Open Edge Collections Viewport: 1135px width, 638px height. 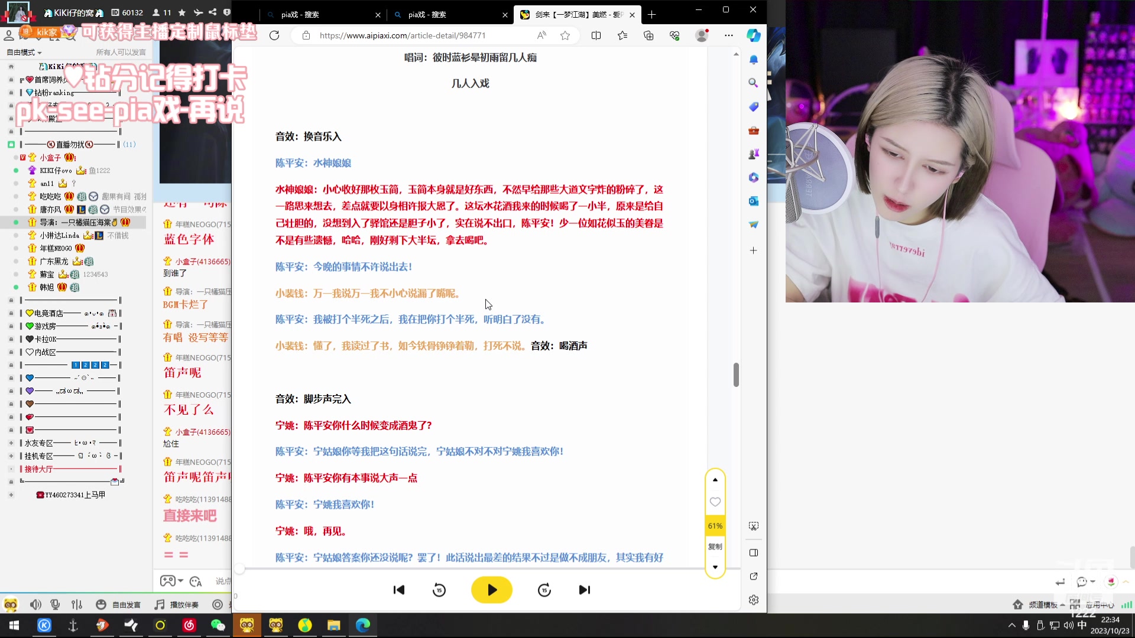pyautogui.click(x=648, y=35)
